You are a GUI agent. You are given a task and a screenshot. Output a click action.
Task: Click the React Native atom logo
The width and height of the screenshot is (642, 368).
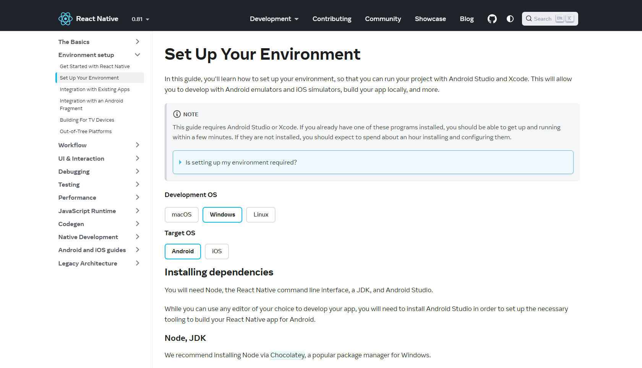click(65, 19)
